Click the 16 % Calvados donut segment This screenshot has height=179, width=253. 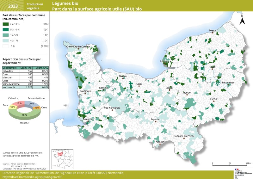coord(19,103)
